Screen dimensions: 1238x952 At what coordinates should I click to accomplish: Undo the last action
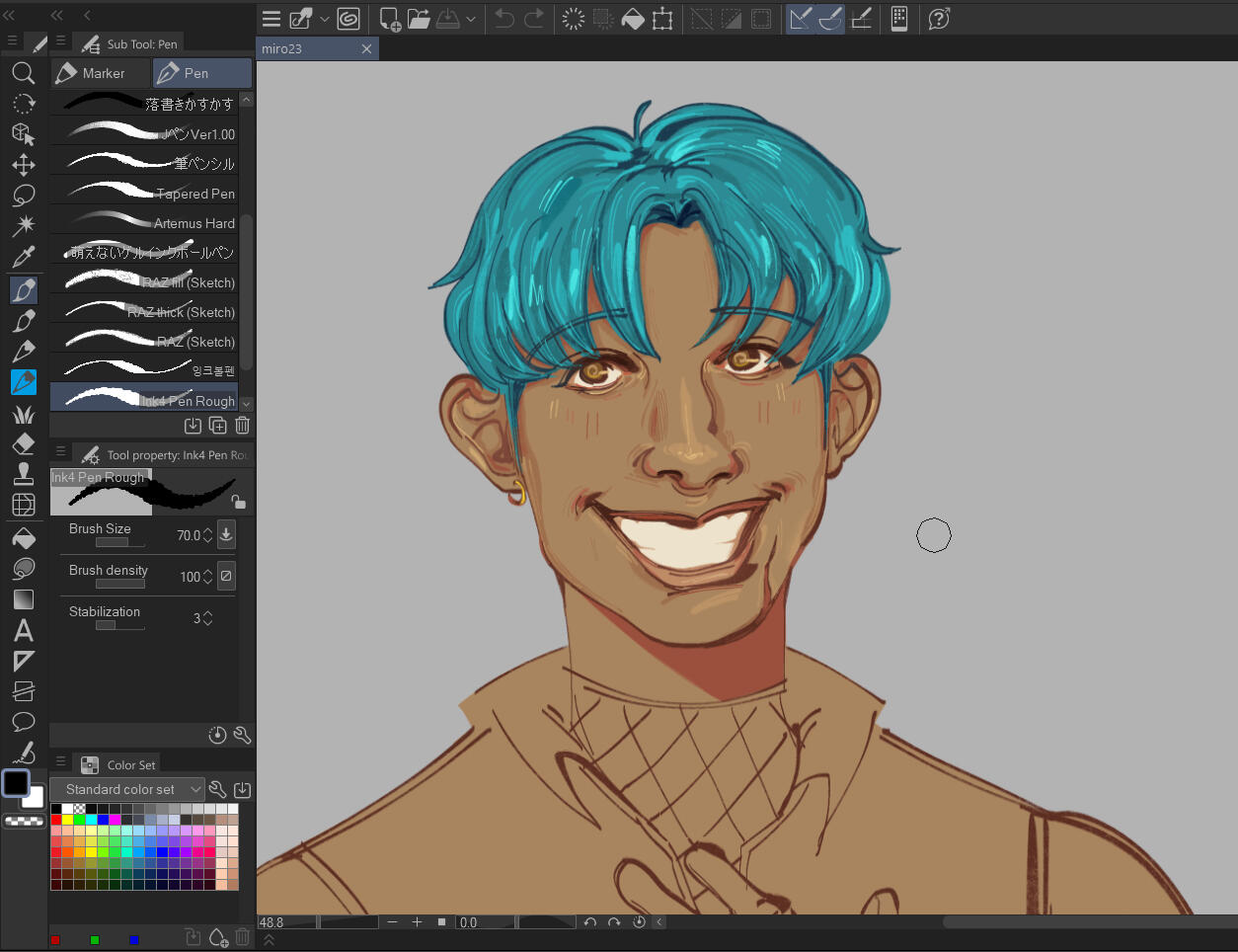(x=504, y=19)
